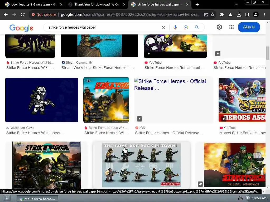The width and height of the screenshot is (270, 202).
Task: Search by image with Google Lens icon
Action: point(186,27)
